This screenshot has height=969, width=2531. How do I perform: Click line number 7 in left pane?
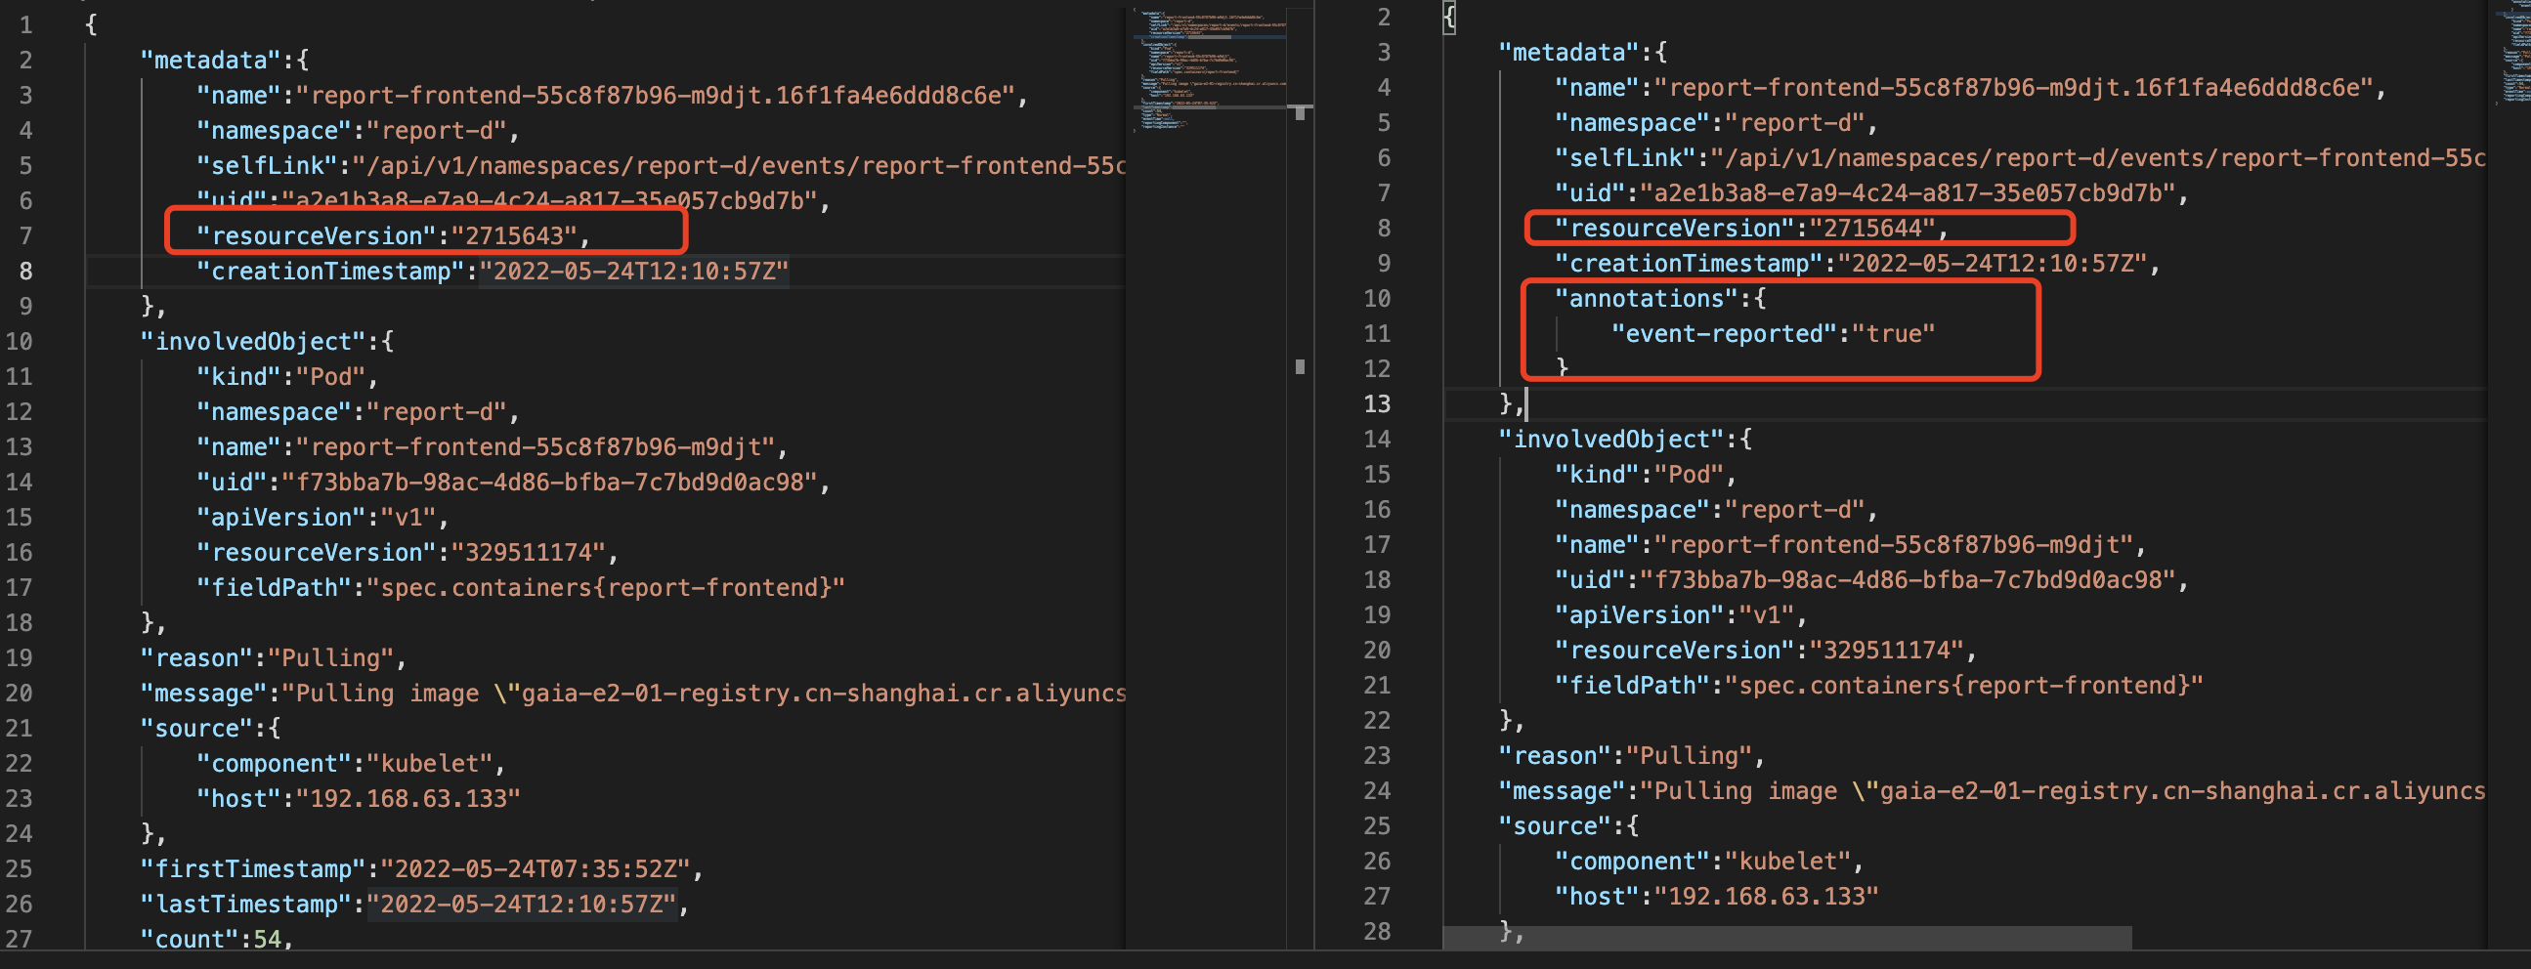[x=25, y=234]
